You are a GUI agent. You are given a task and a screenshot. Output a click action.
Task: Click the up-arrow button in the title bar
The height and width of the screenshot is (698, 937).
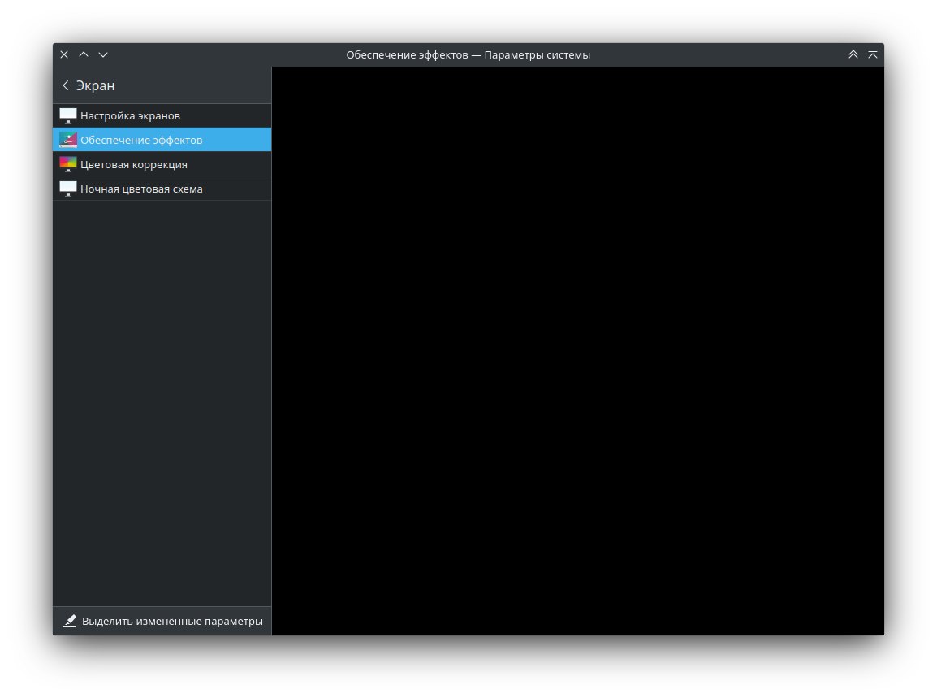coord(84,54)
